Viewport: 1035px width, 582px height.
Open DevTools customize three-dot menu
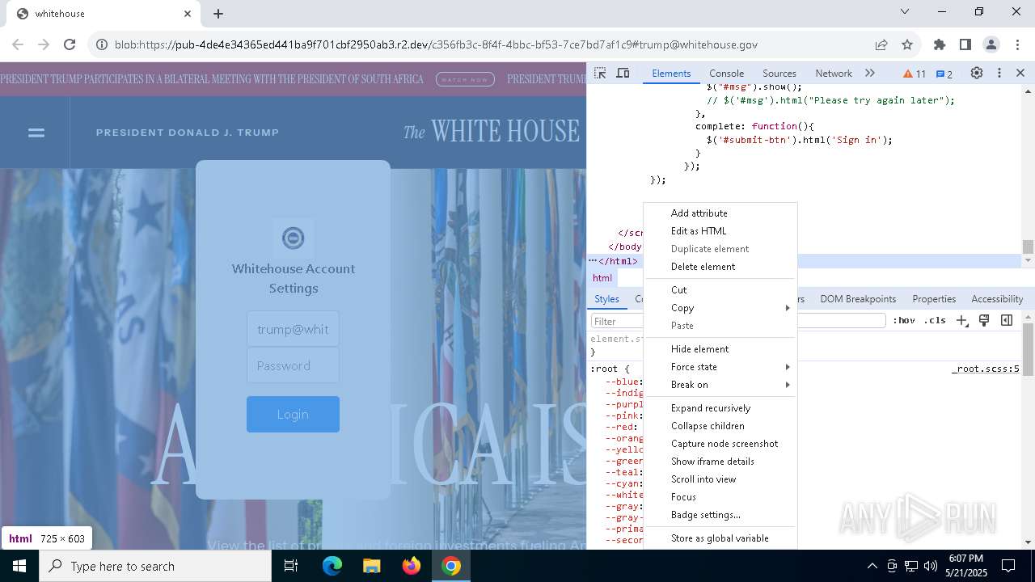coord(999,73)
